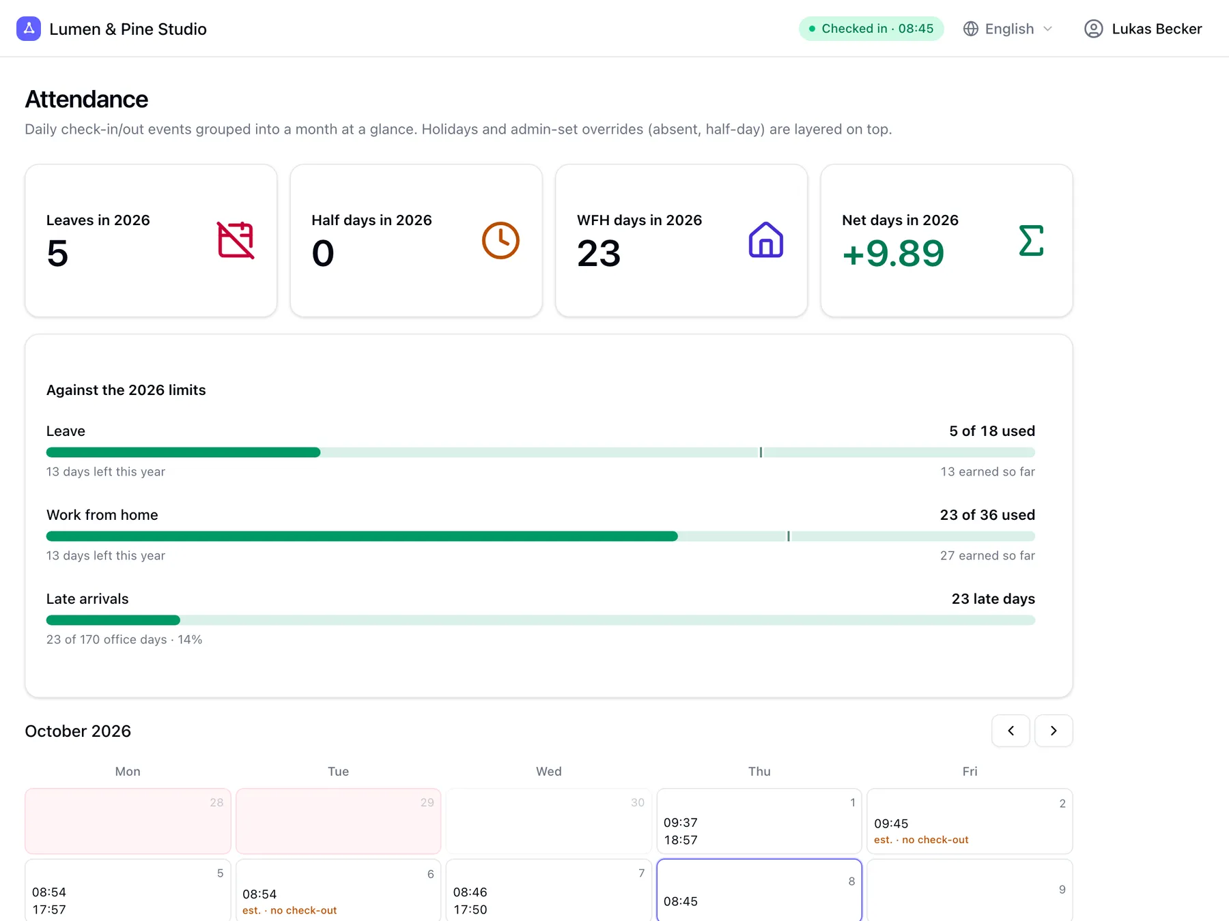Go to next month with right chevron
The height and width of the screenshot is (921, 1229).
click(1054, 731)
